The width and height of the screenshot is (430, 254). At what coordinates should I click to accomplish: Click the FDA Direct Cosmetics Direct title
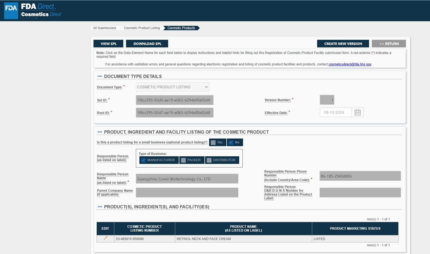(x=41, y=10)
